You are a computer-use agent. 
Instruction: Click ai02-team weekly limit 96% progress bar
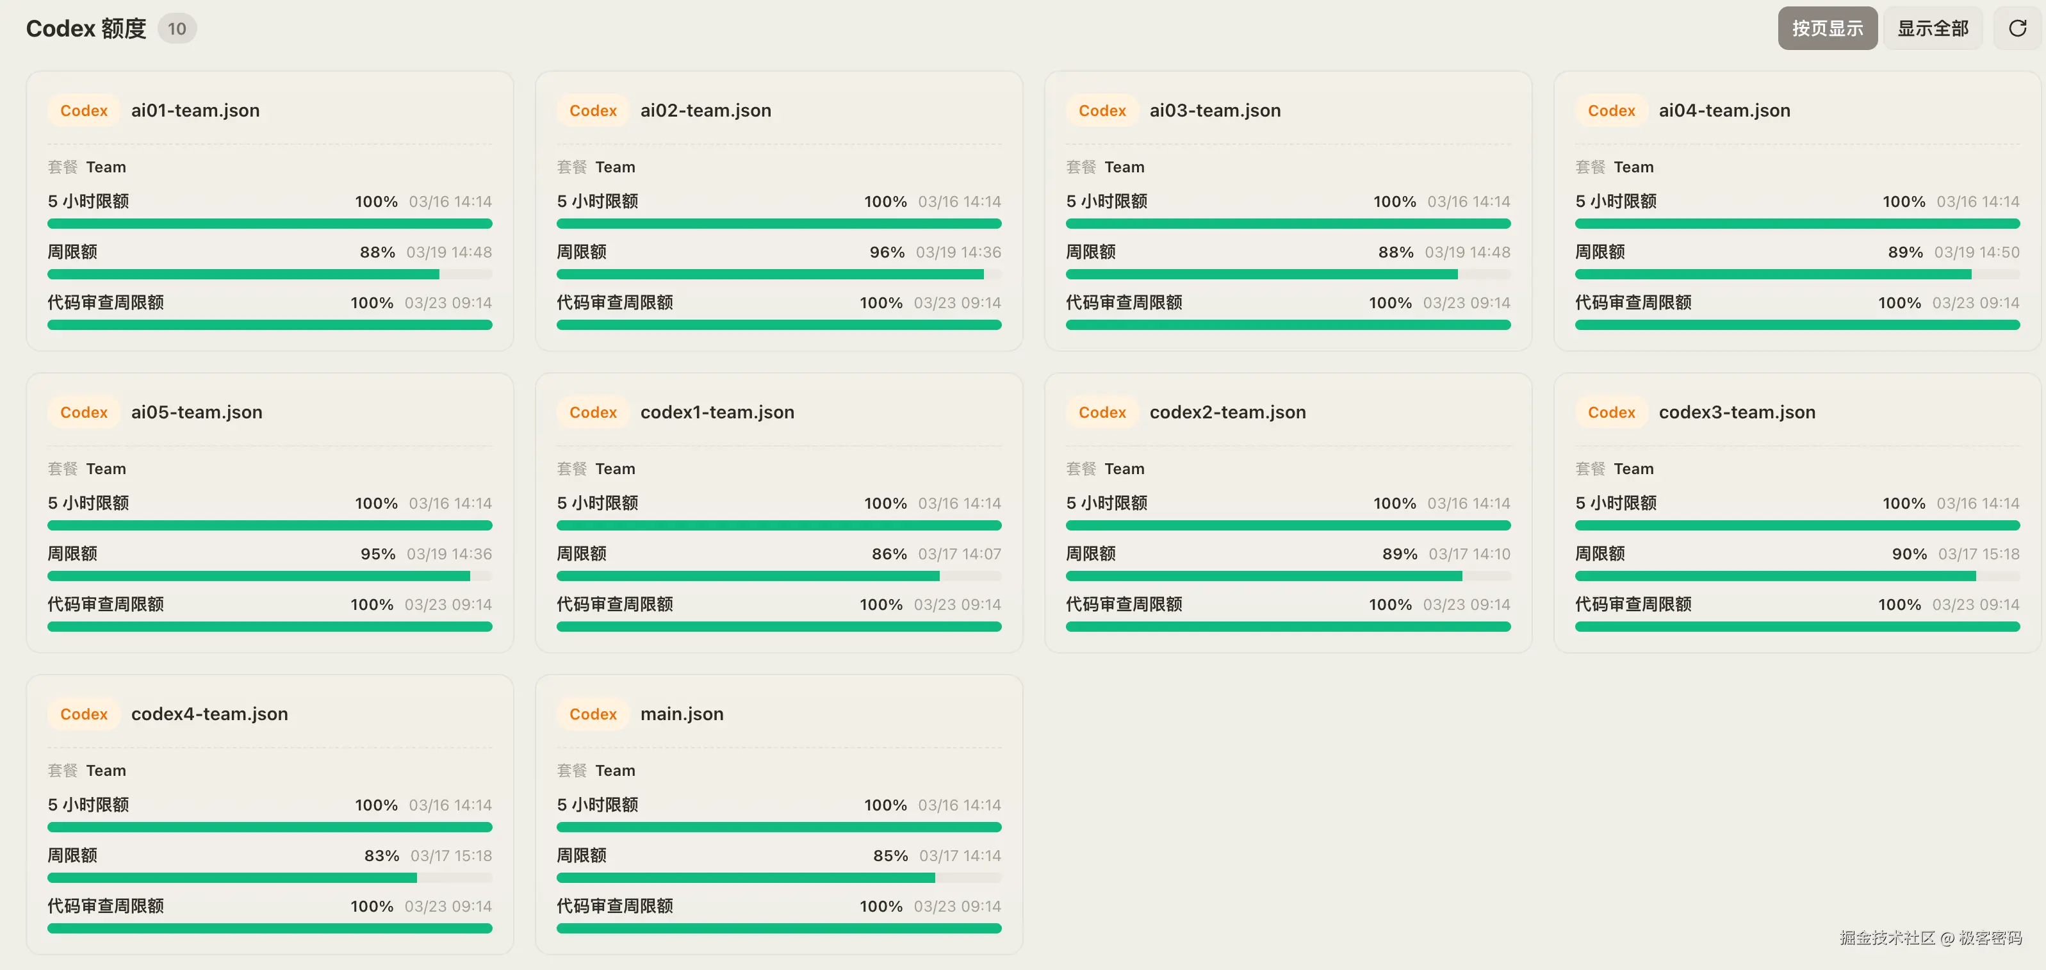coord(778,274)
